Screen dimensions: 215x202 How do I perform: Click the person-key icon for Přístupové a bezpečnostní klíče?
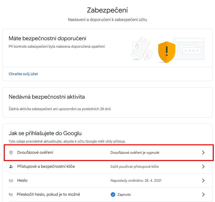(11, 167)
